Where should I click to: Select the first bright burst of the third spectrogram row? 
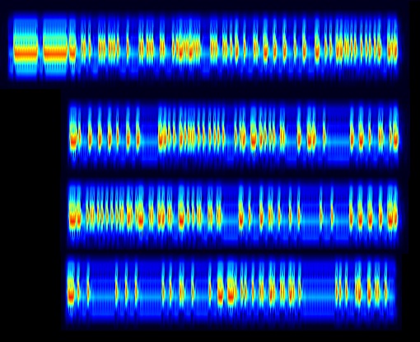pyautogui.click(x=72, y=216)
